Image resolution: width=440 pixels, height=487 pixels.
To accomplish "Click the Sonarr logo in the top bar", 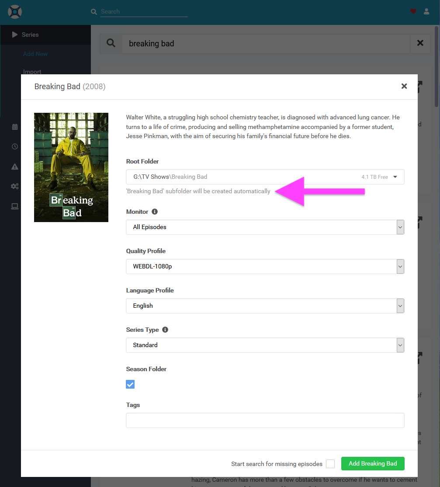I will pos(14,12).
